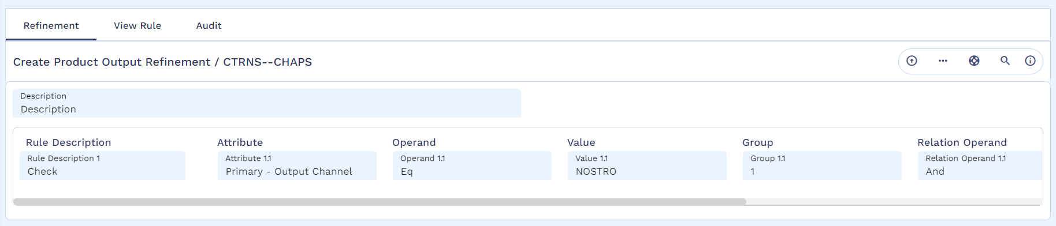
Task: Switch to the View Rule tab
Action: (x=137, y=25)
